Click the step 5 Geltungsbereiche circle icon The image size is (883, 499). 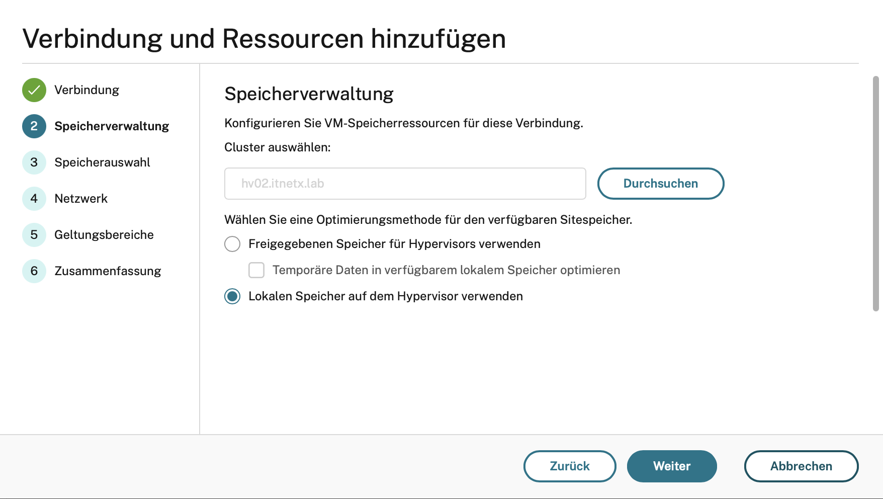pos(34,235)
